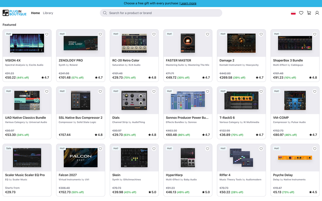Add ZENOLOGY PRO to wishlist
The width and height of the screenshot is (322, 201).
click(100, 34)
